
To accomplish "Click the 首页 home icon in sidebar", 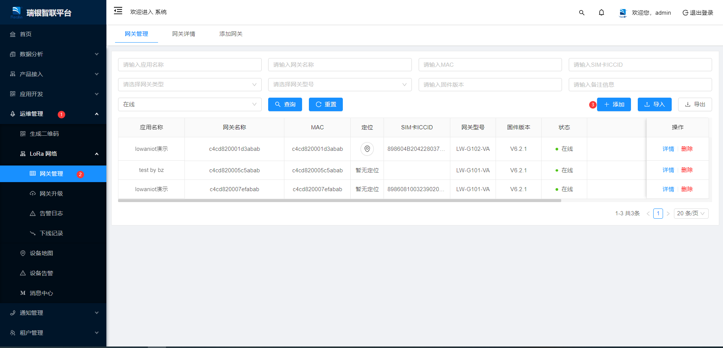I will (x=13, y=34).
